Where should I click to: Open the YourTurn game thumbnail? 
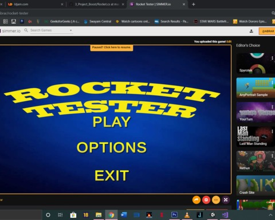tap(256, 112)
